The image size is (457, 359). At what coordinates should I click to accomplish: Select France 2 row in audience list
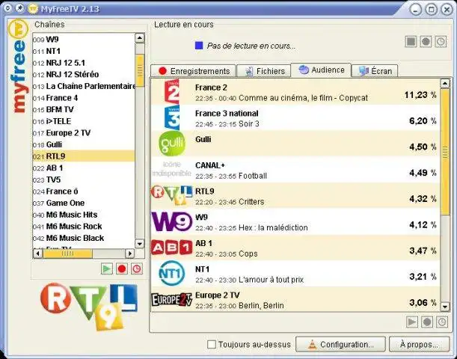click(295, 92)
